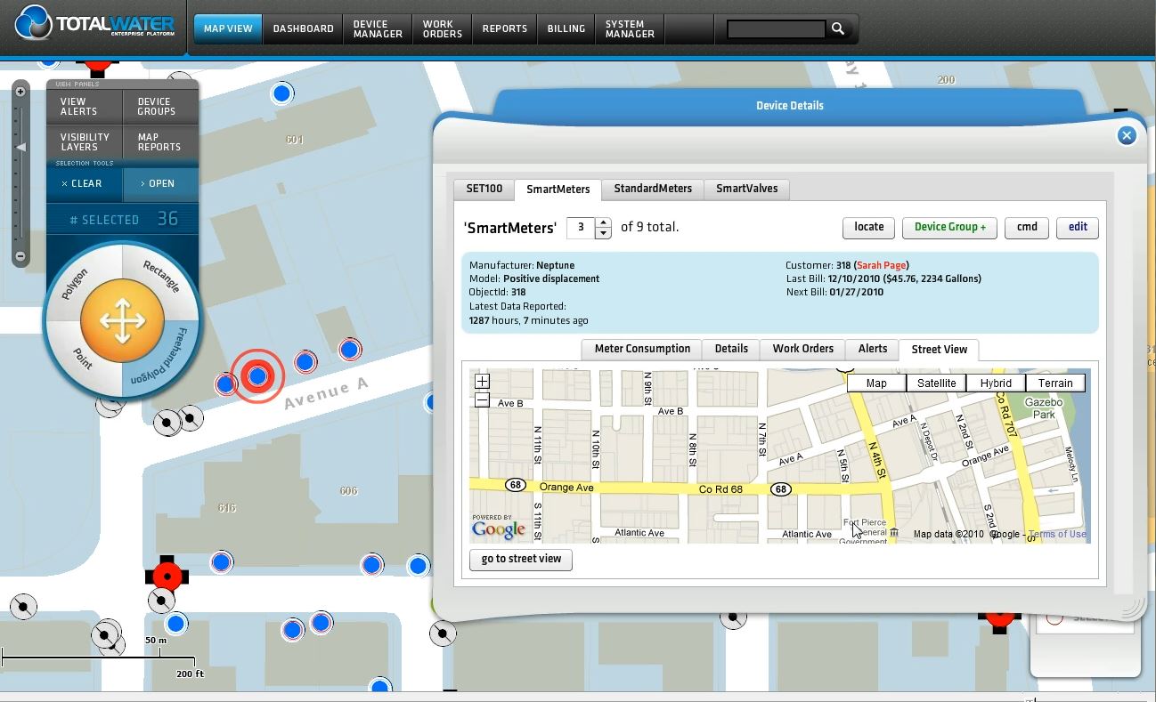Screen dimensions: 1156x702
Task: Switch street map to Satellite
Action: 936,383
